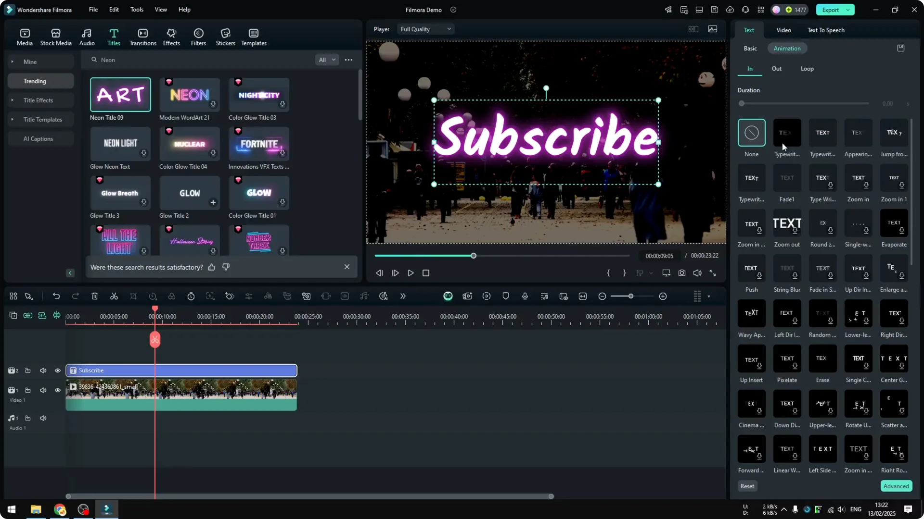Open the Transitions panel

click(142, 36)
